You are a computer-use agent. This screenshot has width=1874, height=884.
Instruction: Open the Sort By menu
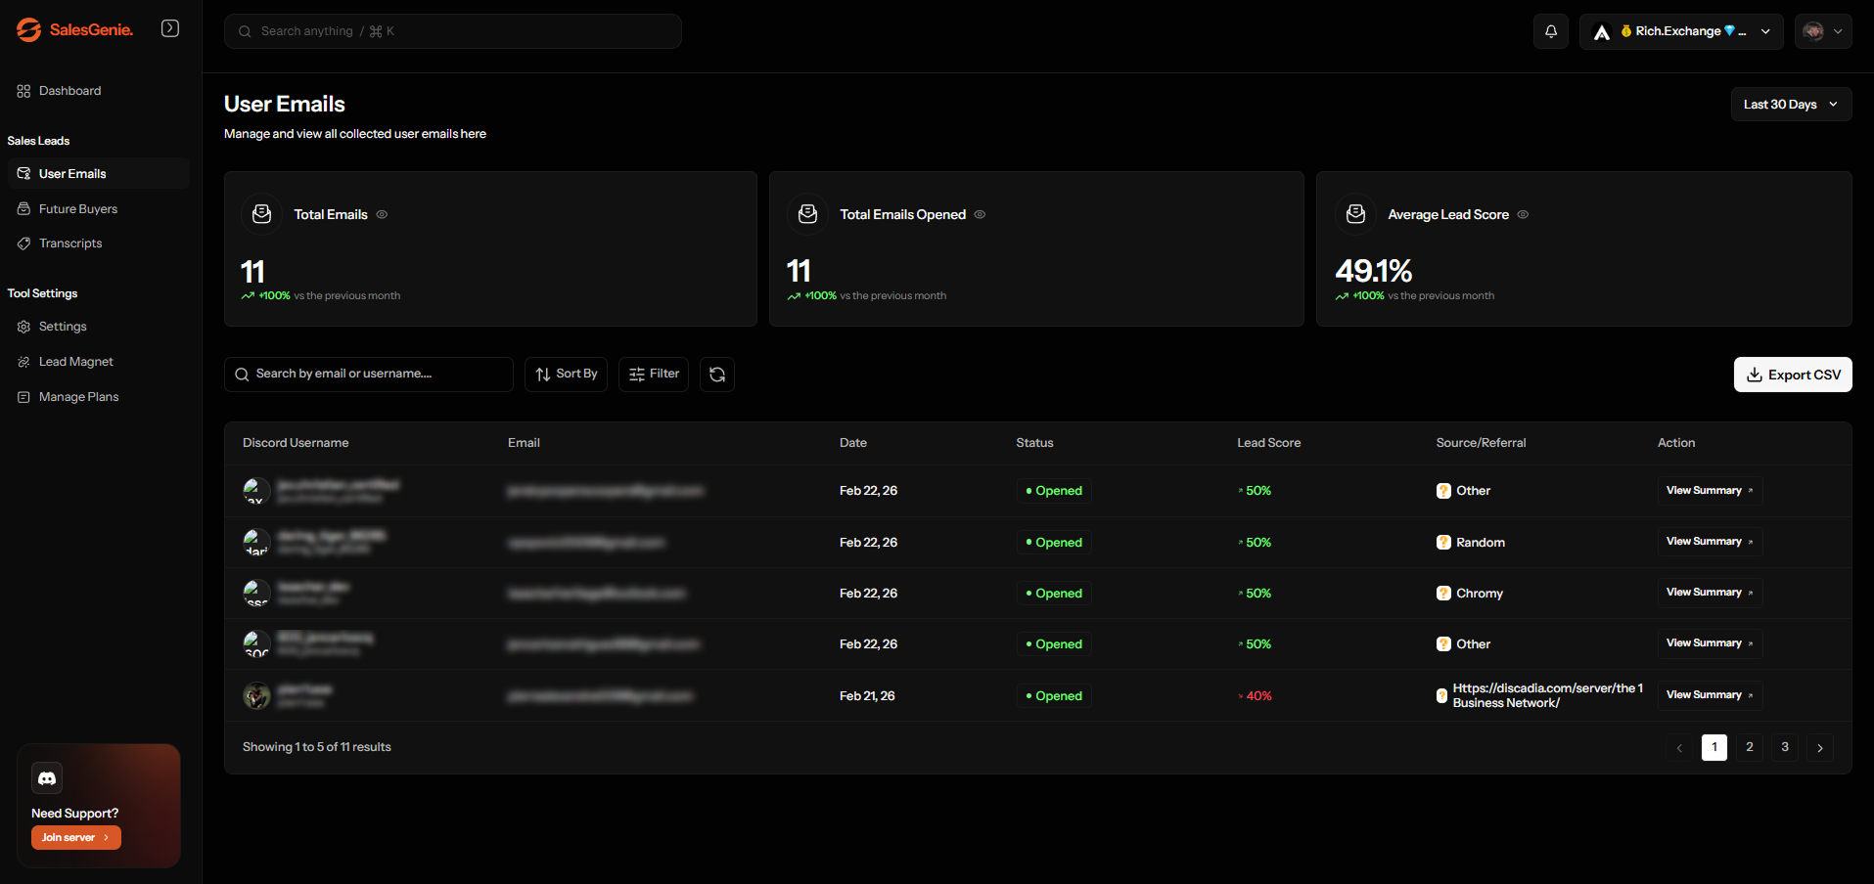566,374
